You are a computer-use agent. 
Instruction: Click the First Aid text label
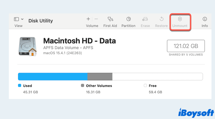click(x=110, y=26)
